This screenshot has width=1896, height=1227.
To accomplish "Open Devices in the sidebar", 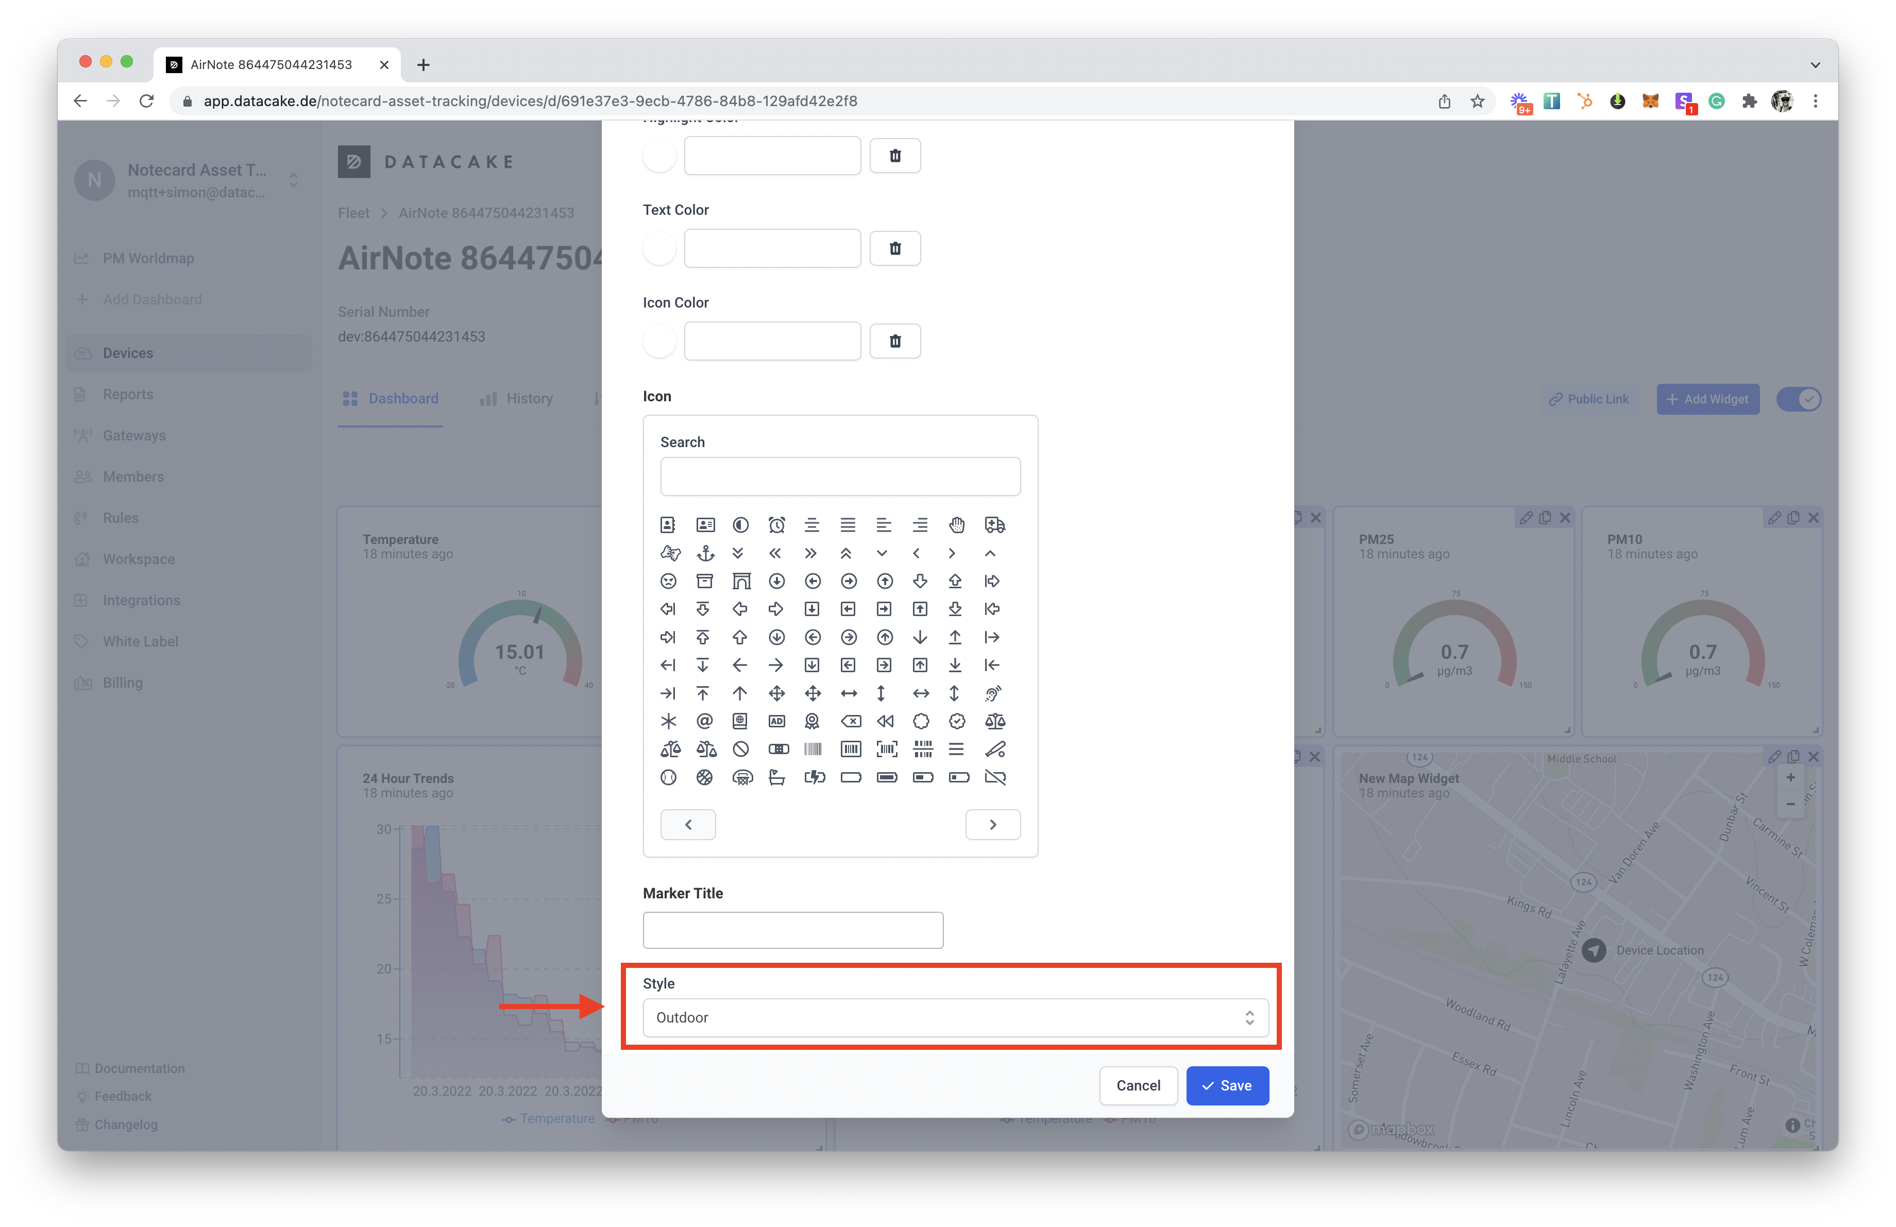I will coord(190,353).
